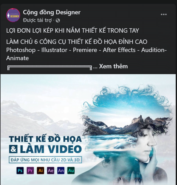This screenshot has width=177, height=185.
Task: Click the Cộng đồng Designer page name
Action: (x=52, y=12)
